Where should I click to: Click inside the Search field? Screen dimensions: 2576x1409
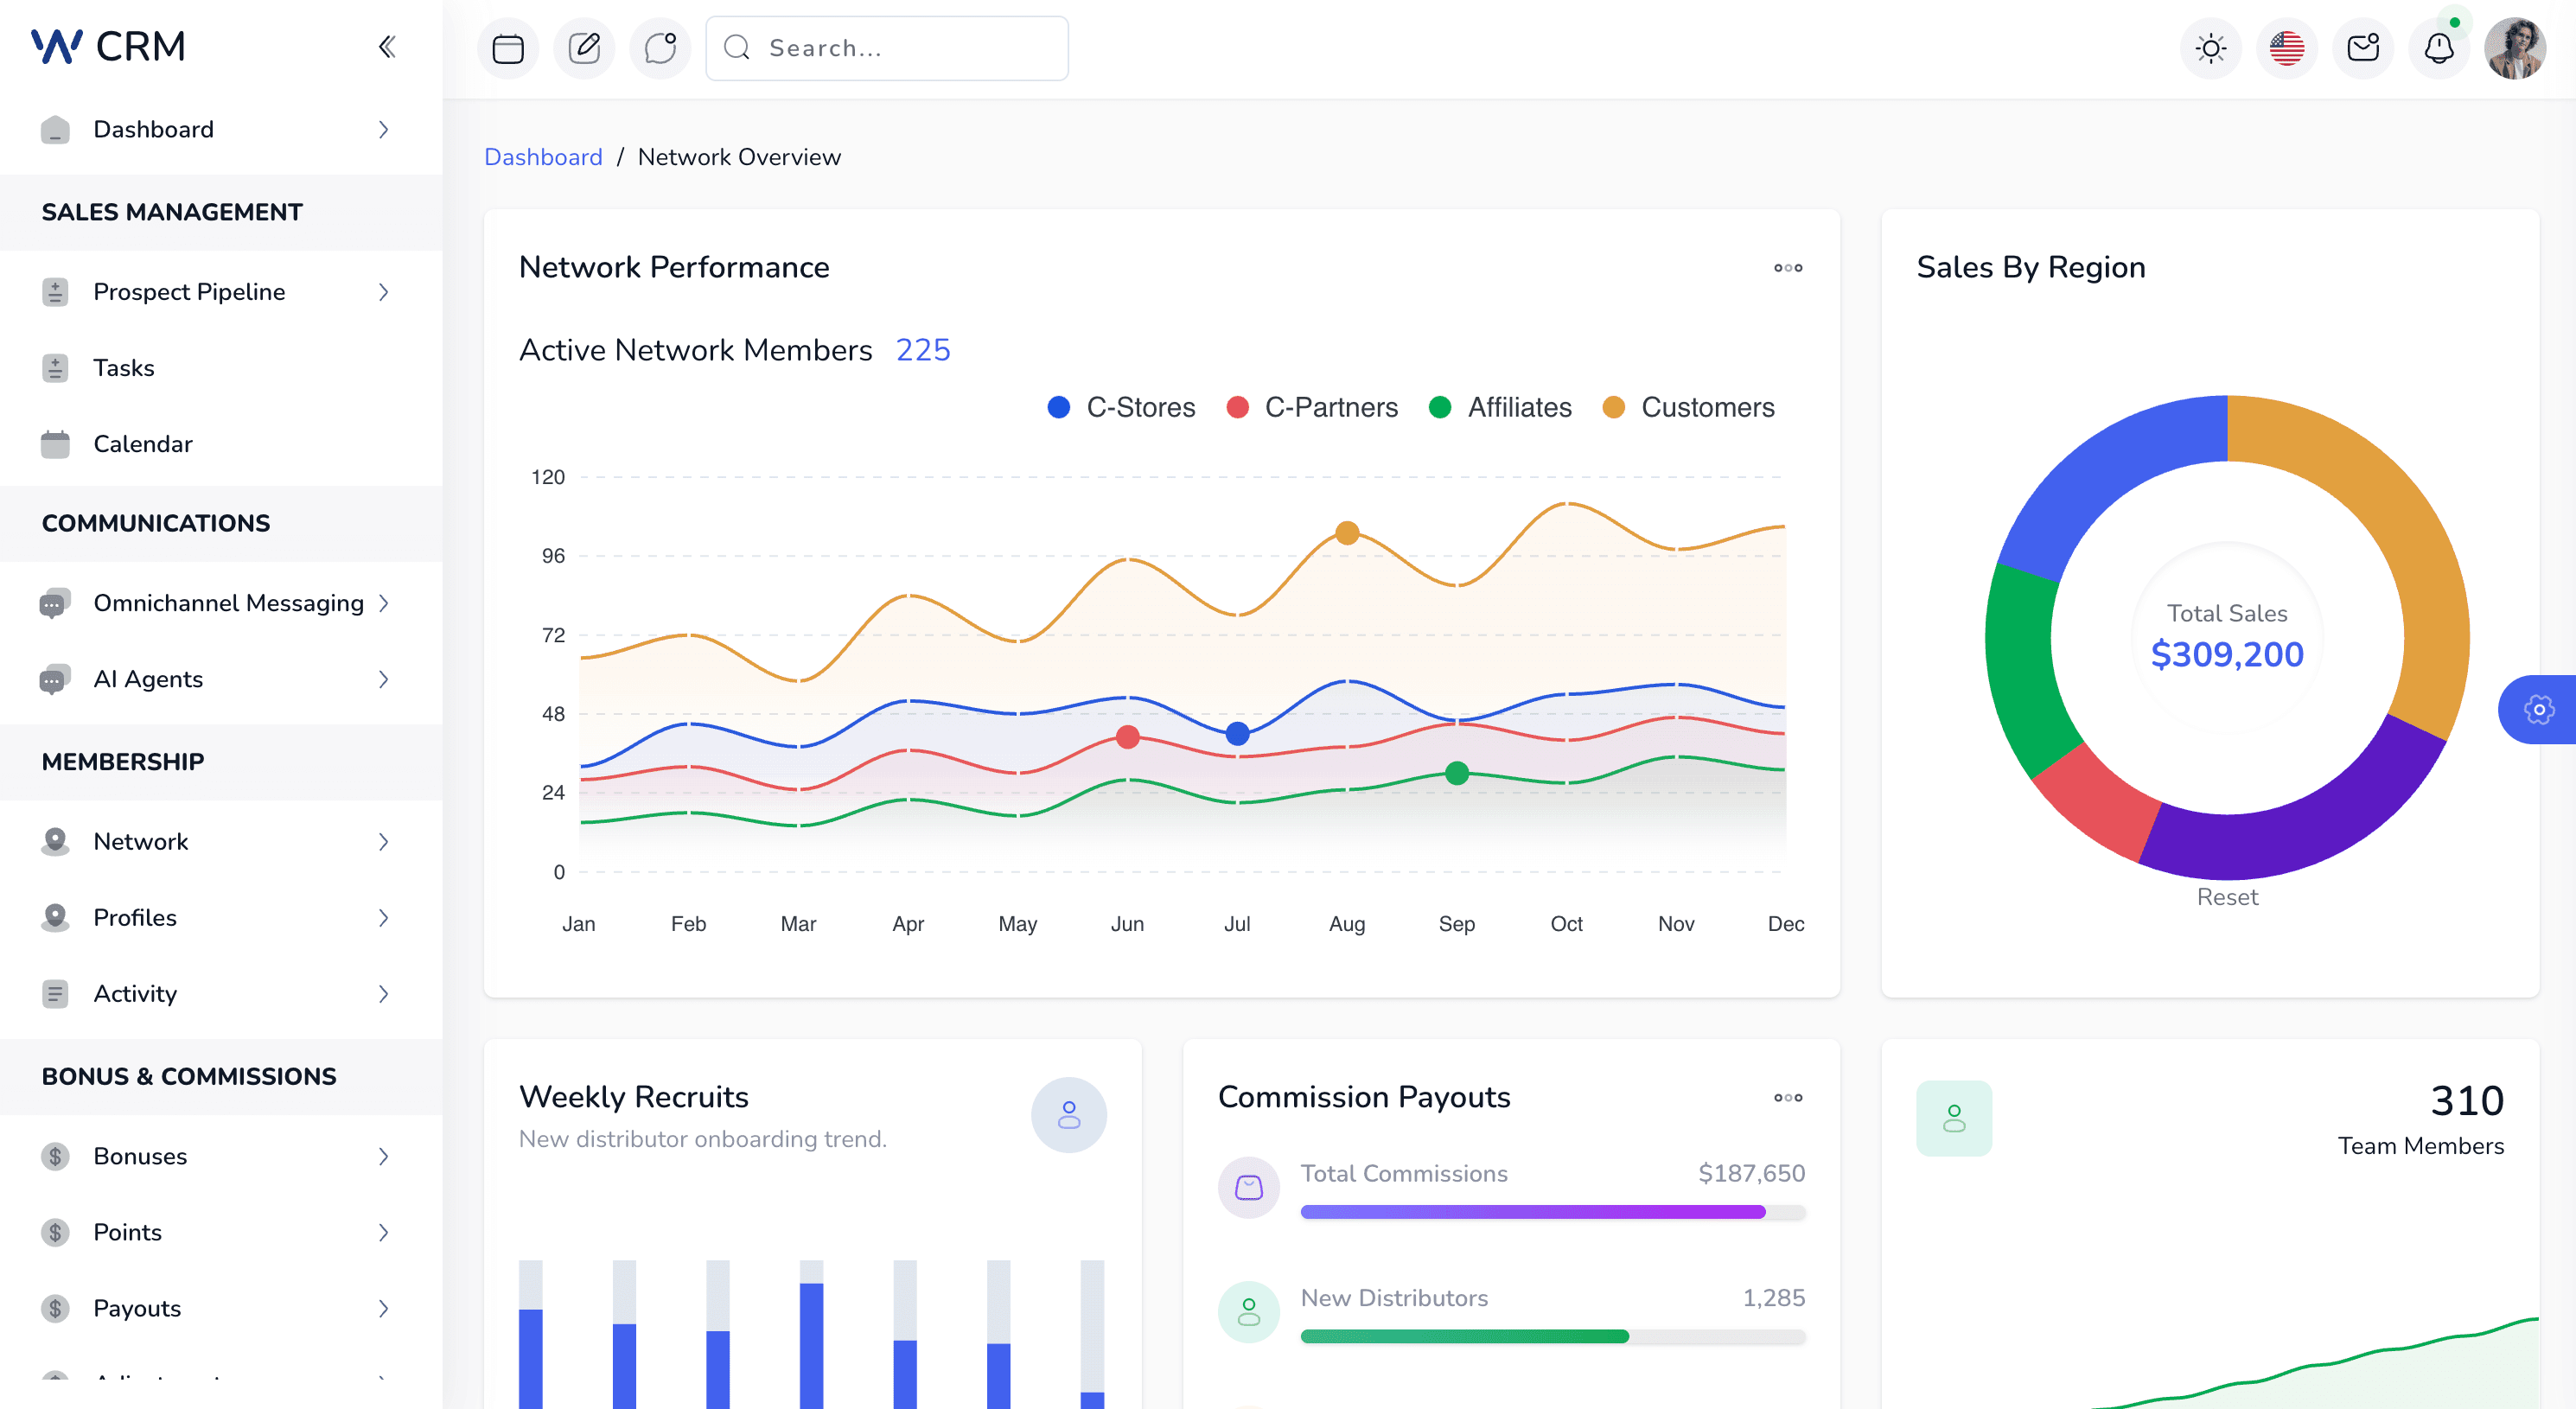tap(886, 47)
